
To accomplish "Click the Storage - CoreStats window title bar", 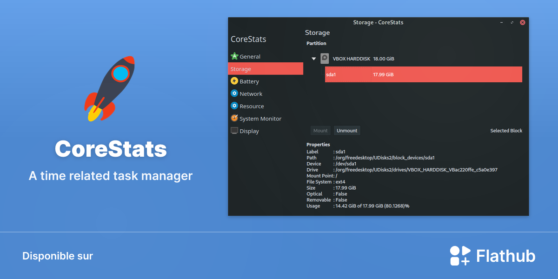I will pyautogui.click(x=378, y=22).
